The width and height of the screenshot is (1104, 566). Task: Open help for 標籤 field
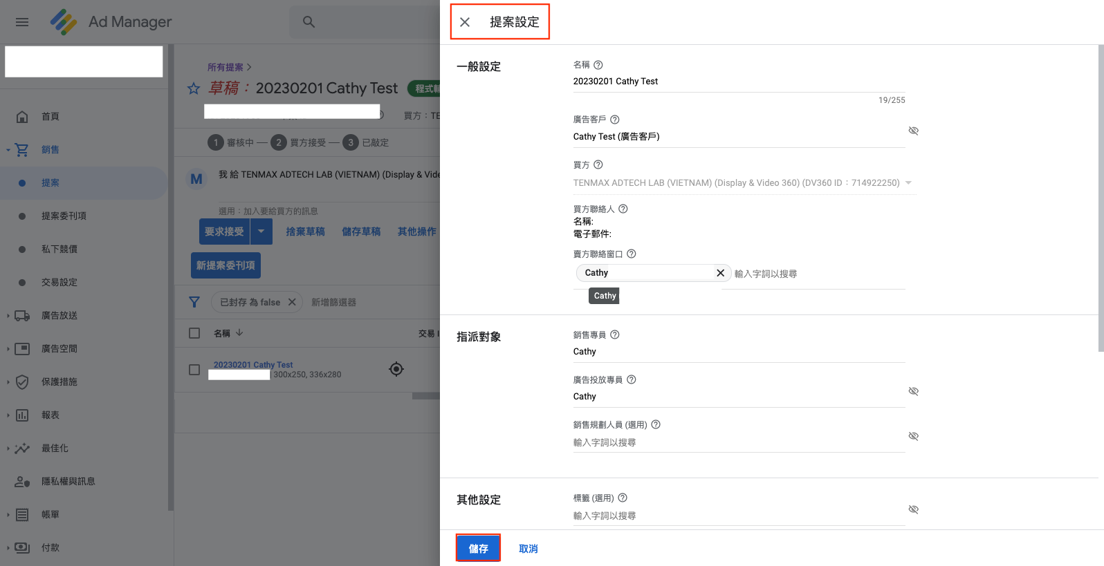point(623,498)
